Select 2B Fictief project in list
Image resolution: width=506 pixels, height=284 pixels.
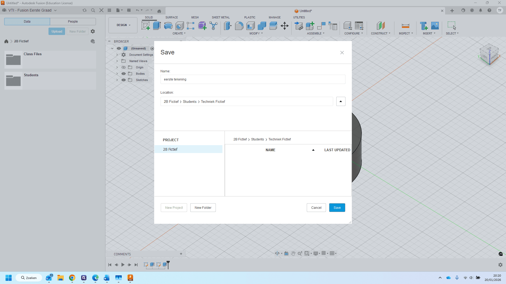(188, 149)
